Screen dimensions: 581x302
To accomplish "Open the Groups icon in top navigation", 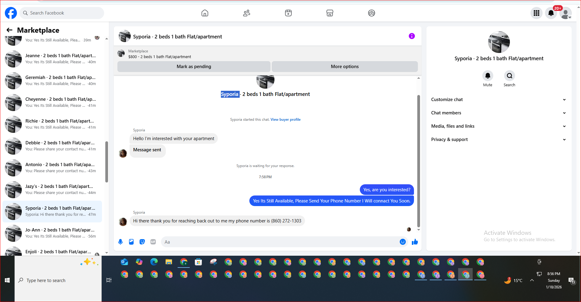I will coord(372,13).
